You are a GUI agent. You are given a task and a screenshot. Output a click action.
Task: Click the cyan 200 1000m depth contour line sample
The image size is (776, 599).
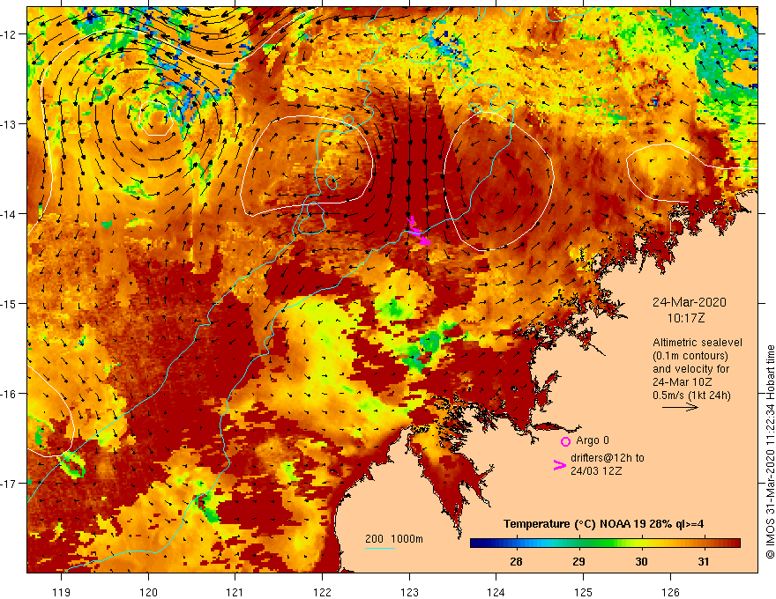coord(379,548)
